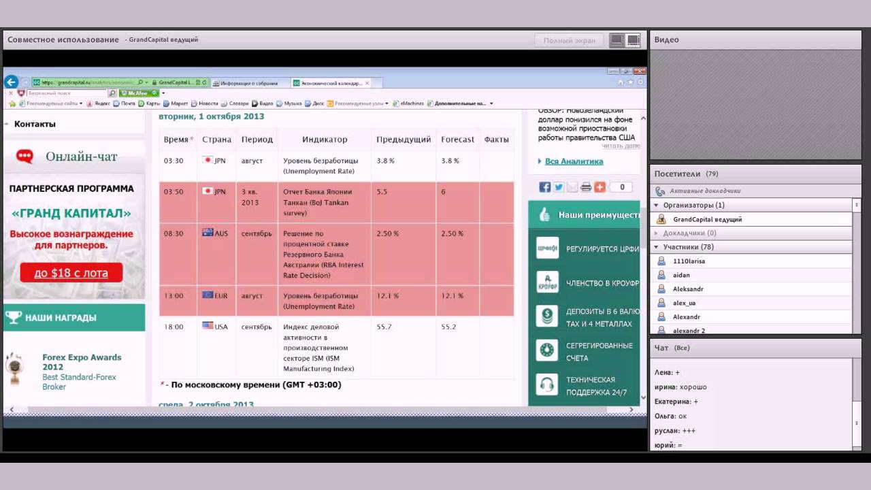871x490 pixels.
Task: Select the Экономический календарь tab
Action: point(330,83)
